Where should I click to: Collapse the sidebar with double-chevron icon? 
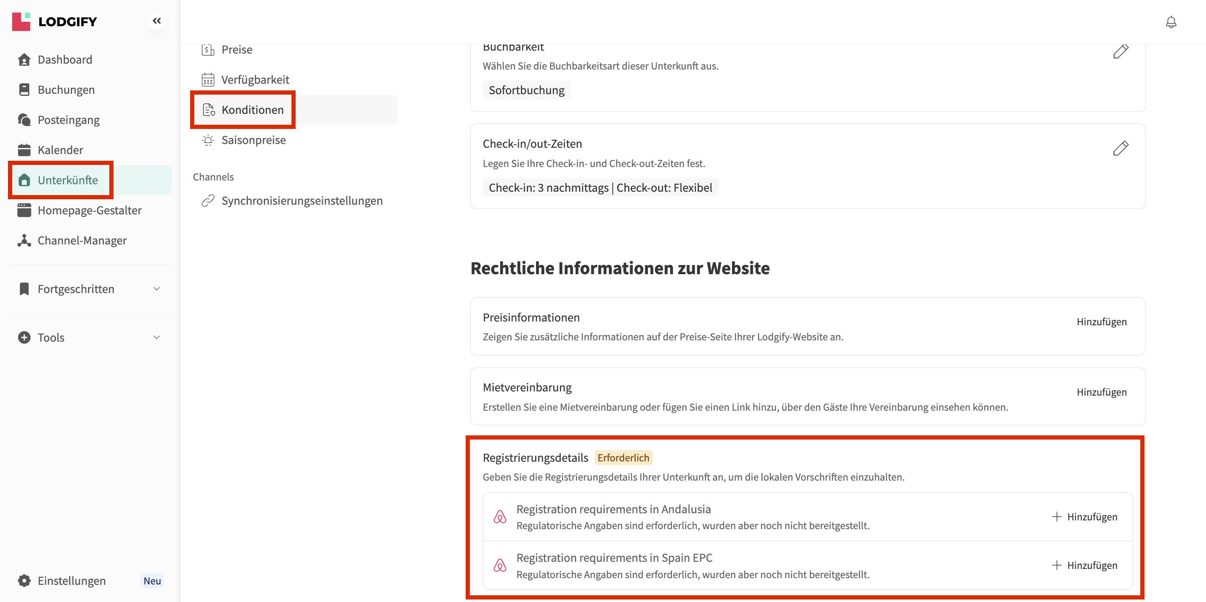tap(156, 21)
